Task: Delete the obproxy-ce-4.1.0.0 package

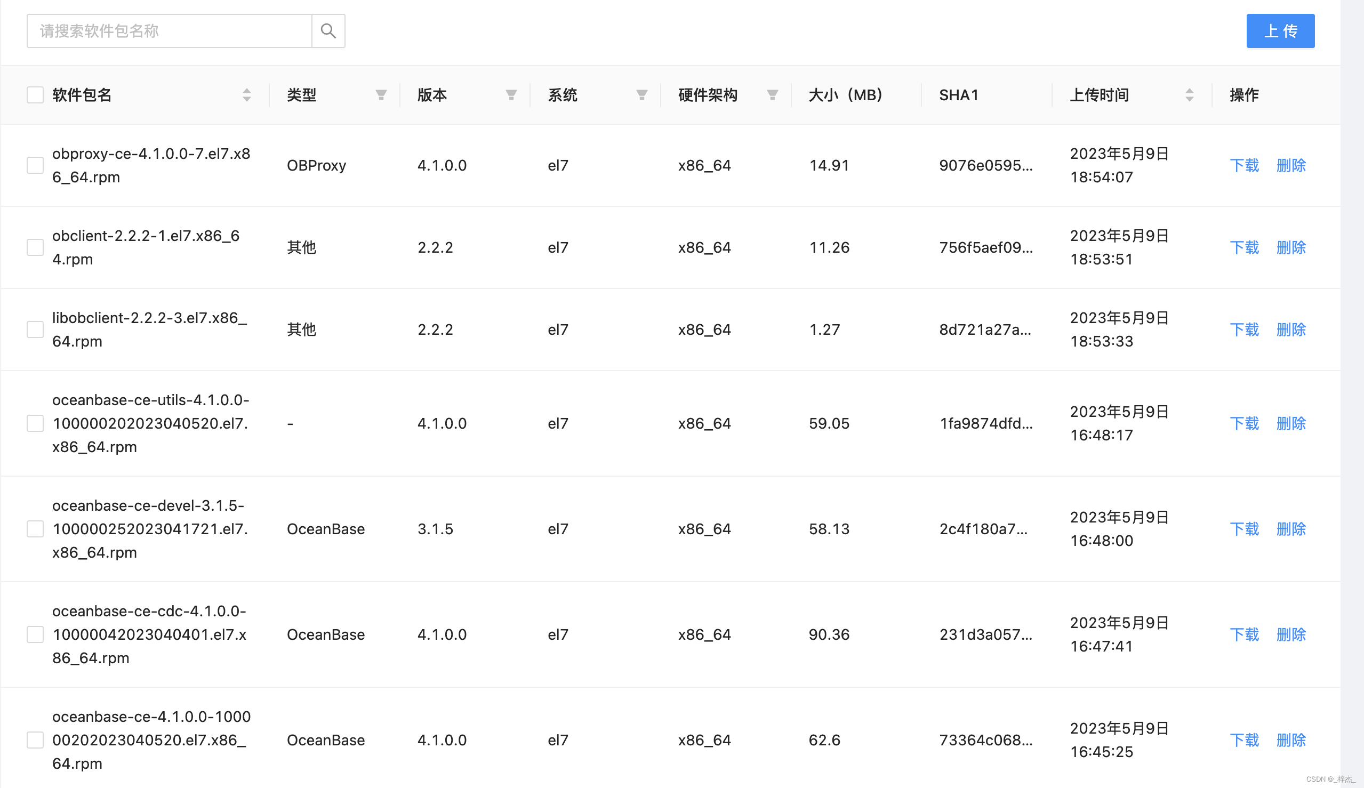Action: coord(1291,165)
